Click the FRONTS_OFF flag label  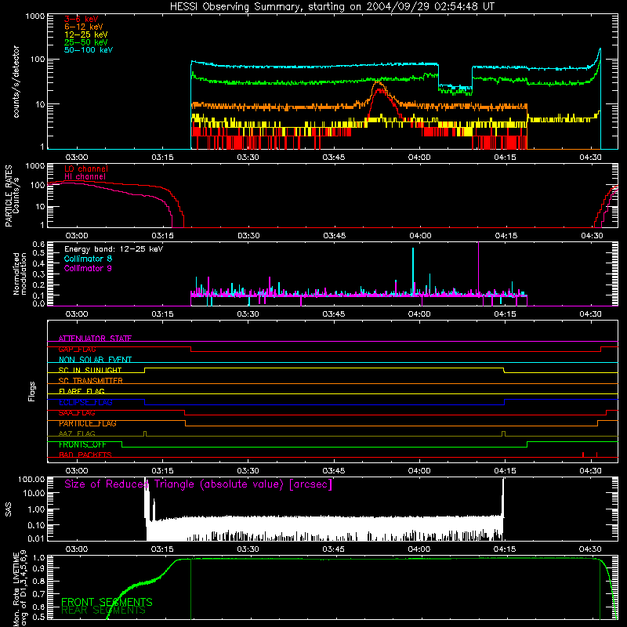tap(82, 444)
